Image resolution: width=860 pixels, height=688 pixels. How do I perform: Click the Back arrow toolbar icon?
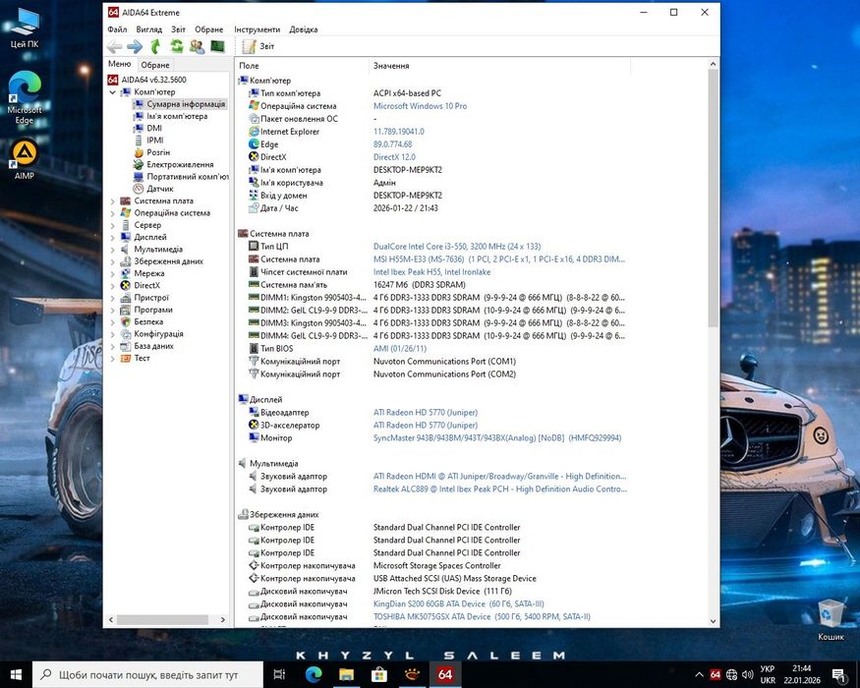(x=115, y=46)
